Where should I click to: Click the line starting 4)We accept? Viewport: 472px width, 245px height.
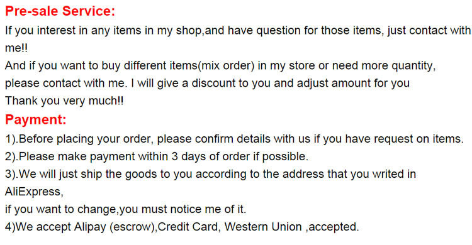click(182, 227)
